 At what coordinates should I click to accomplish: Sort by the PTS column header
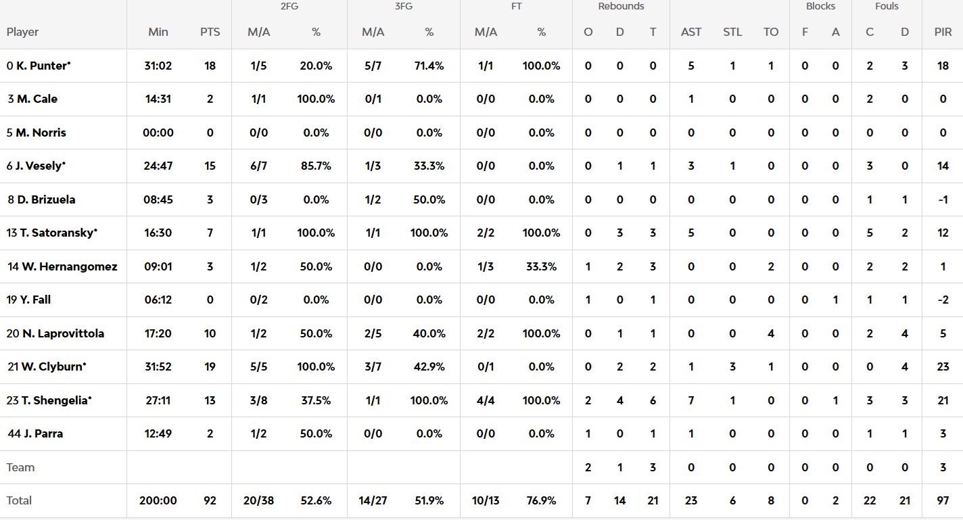210,32
